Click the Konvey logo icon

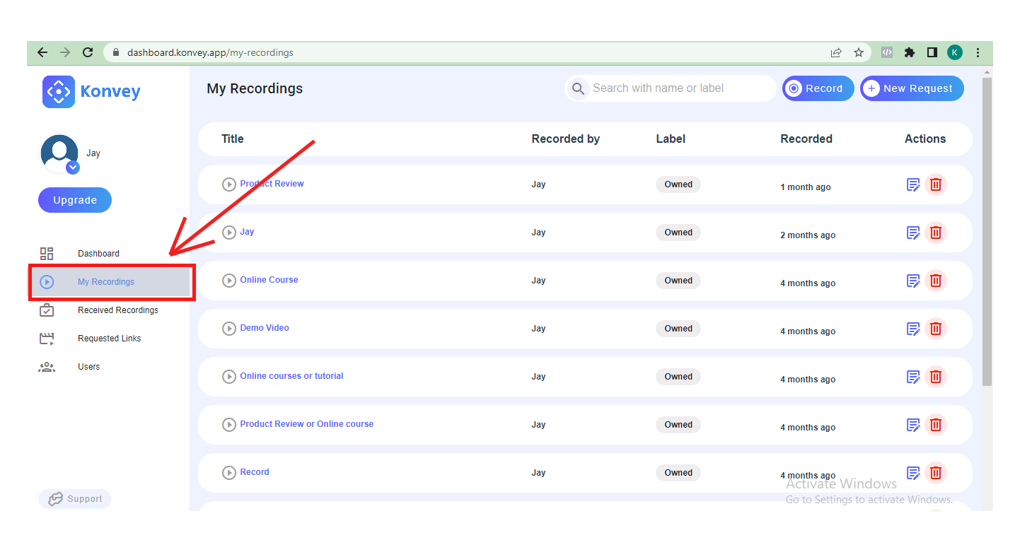[59, 92]
